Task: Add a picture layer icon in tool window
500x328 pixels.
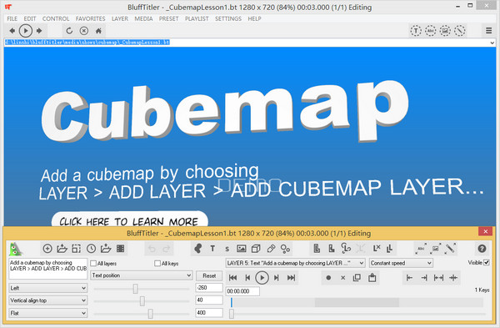Action: coord(242,249)
